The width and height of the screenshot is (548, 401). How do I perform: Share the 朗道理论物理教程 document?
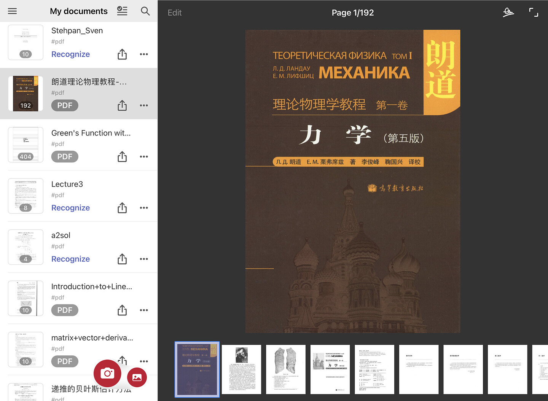pyautogui.click(x=122, y=105)
